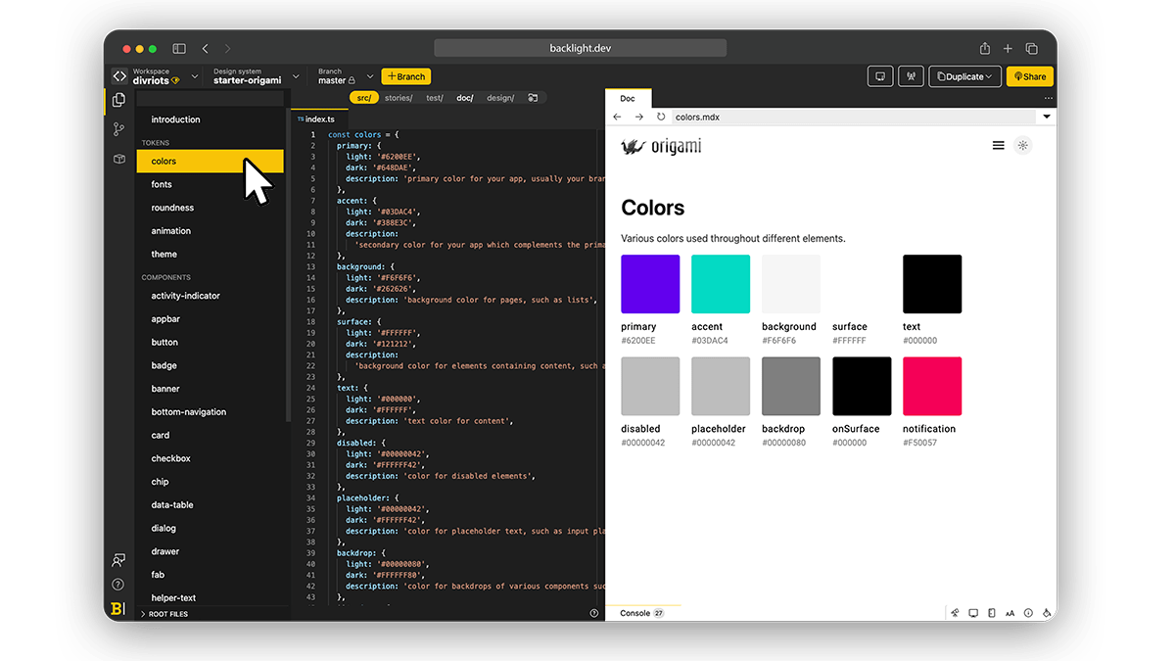Image resolution: width=1175 pixels, height=661 pixels.
Task: Expand the Branch master dropdown
Action: [x=370, y=76]
